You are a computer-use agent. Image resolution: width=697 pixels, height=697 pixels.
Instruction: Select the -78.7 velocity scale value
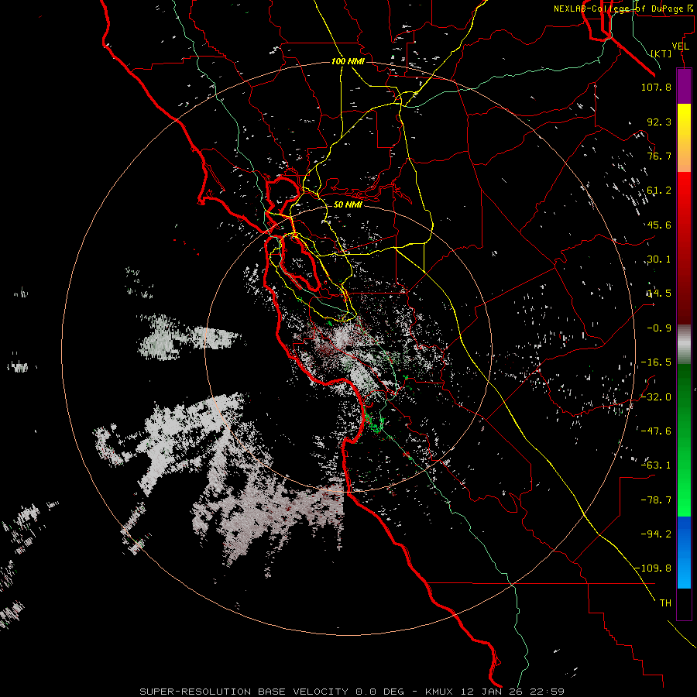[x=656, y=500]
